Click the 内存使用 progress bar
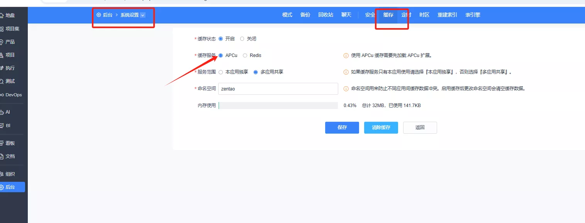Screen dimensions: 585x223 coord(278,106)
